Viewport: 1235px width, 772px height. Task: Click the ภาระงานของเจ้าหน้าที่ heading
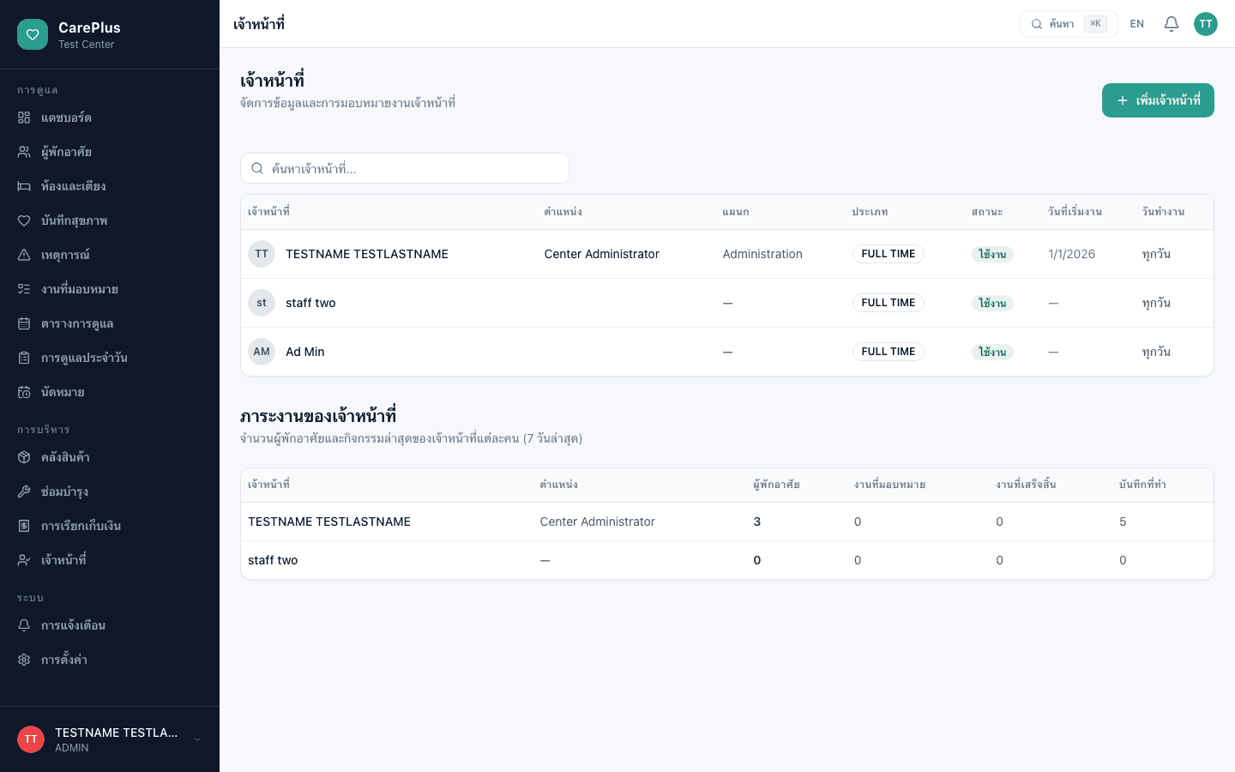(x=318, y=416)
